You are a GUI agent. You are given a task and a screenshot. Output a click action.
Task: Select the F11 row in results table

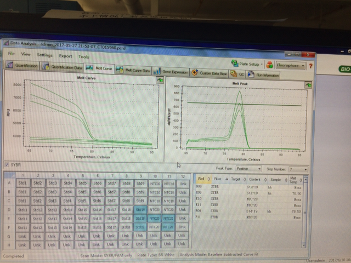[x=248, y=217]
